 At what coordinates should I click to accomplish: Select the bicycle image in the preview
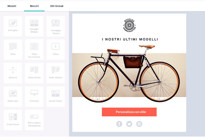[x=129, y=74]
